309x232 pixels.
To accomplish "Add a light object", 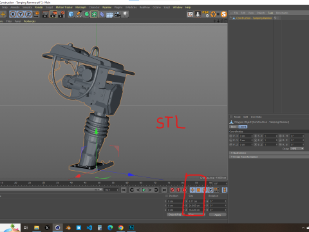I will [125, 14].
